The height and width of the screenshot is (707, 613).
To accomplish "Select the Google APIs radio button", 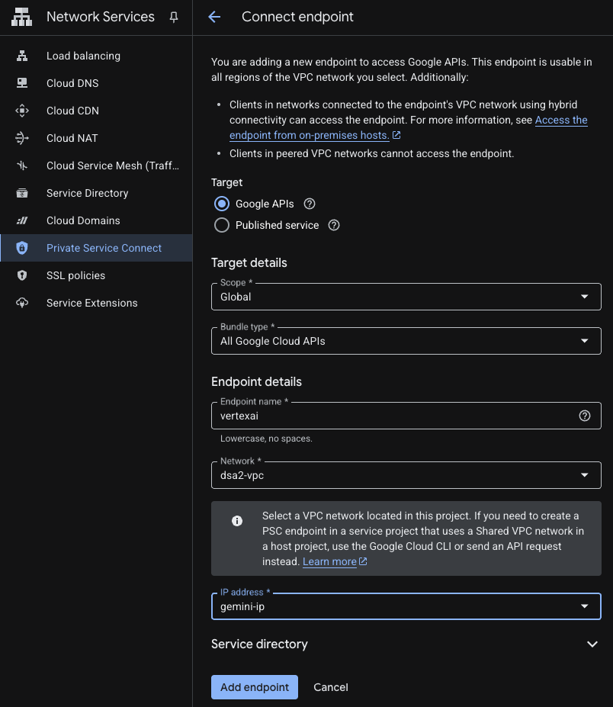I will coord(222,204).
